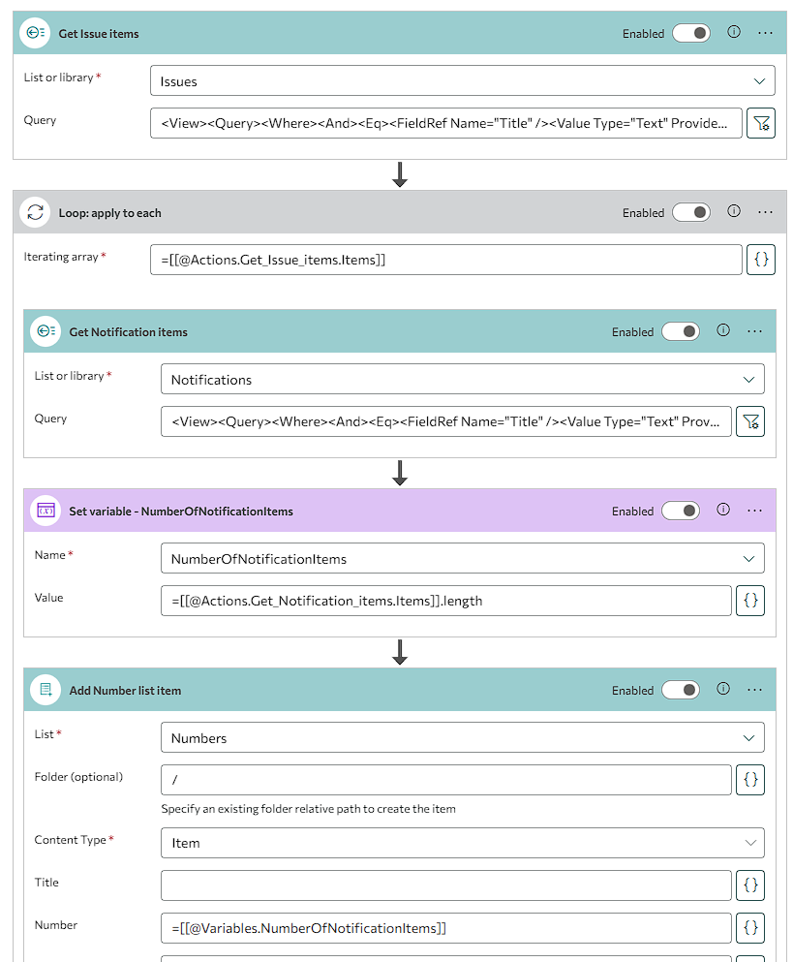This screenshot has height=962, width=793.
Task: Toggle Enabled switch on Set variable action
Action: coord(680,511)
